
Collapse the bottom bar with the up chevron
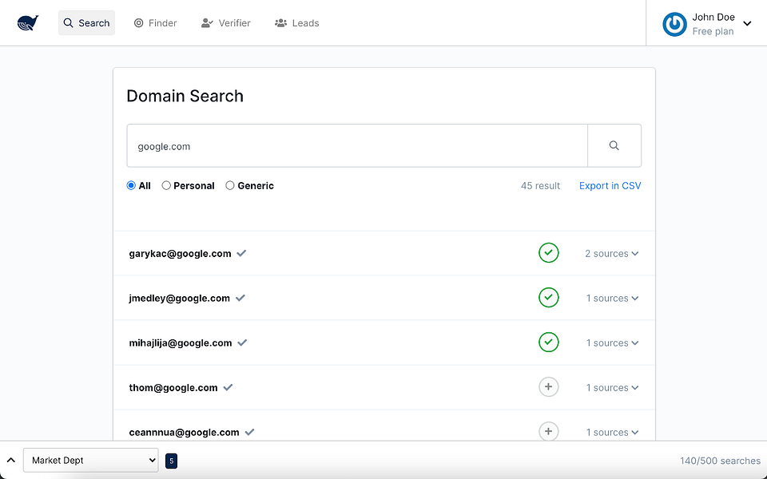tap(11, 460)
